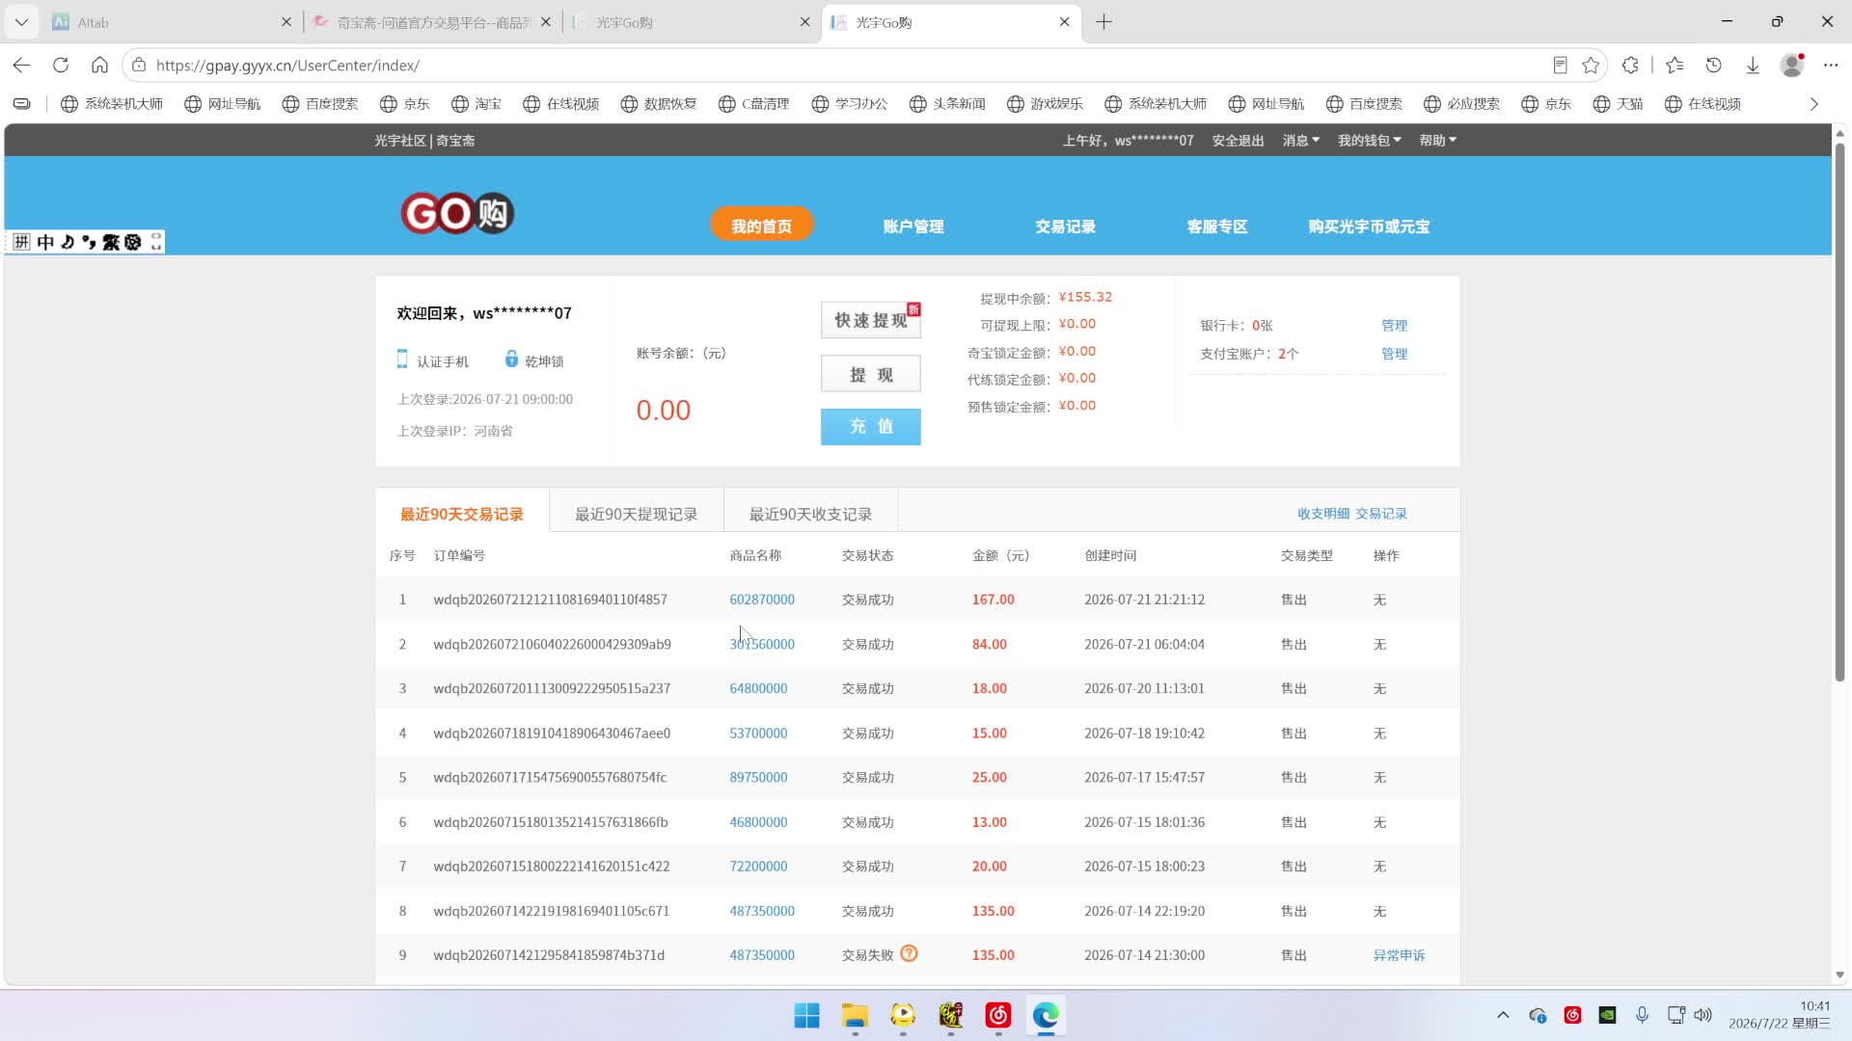Toggle the IME moon half-width indicator

coord(68,242)
